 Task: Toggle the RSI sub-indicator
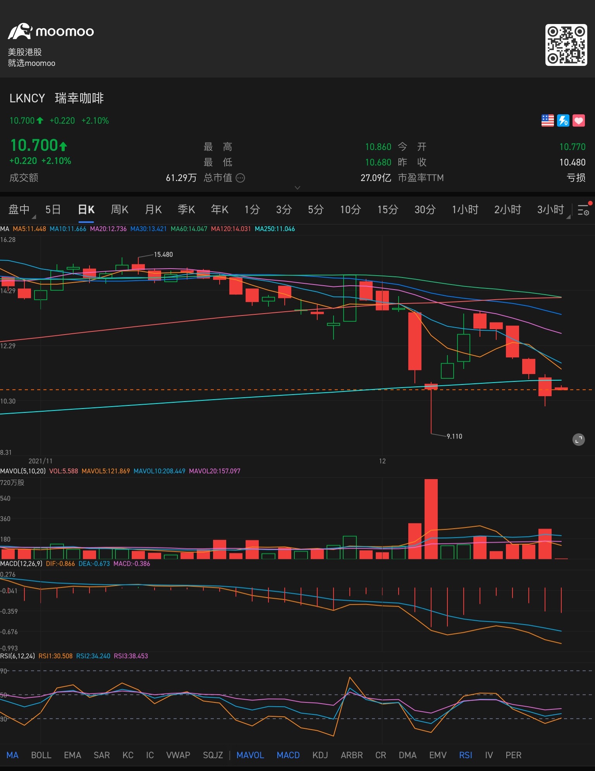point(466,755)
